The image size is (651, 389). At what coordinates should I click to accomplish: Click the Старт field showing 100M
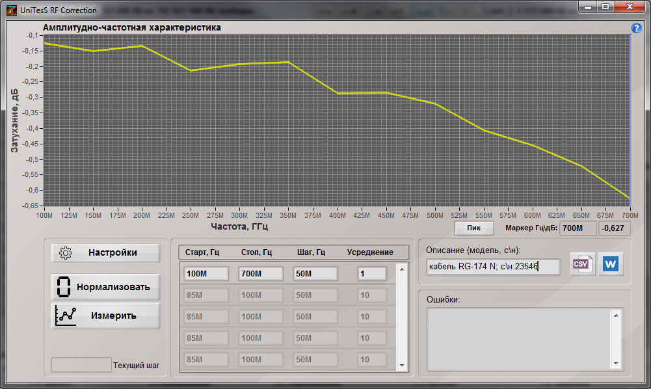[x=206, y=274]
